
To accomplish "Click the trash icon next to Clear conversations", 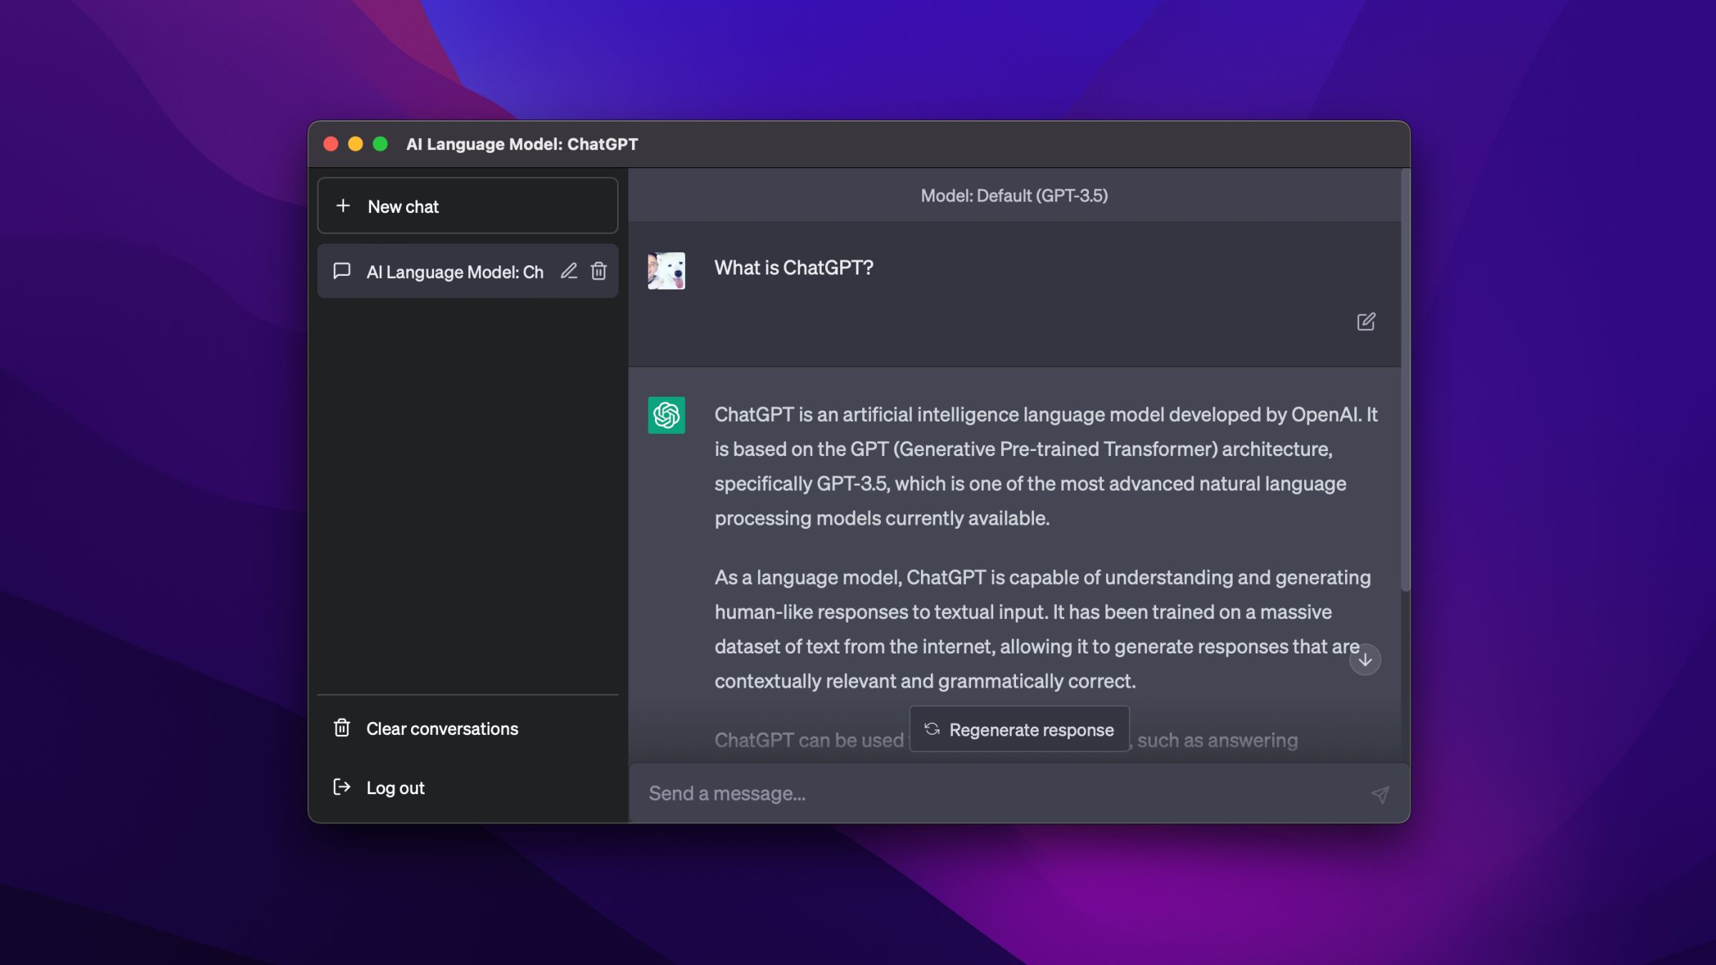I will coord(342,728).
